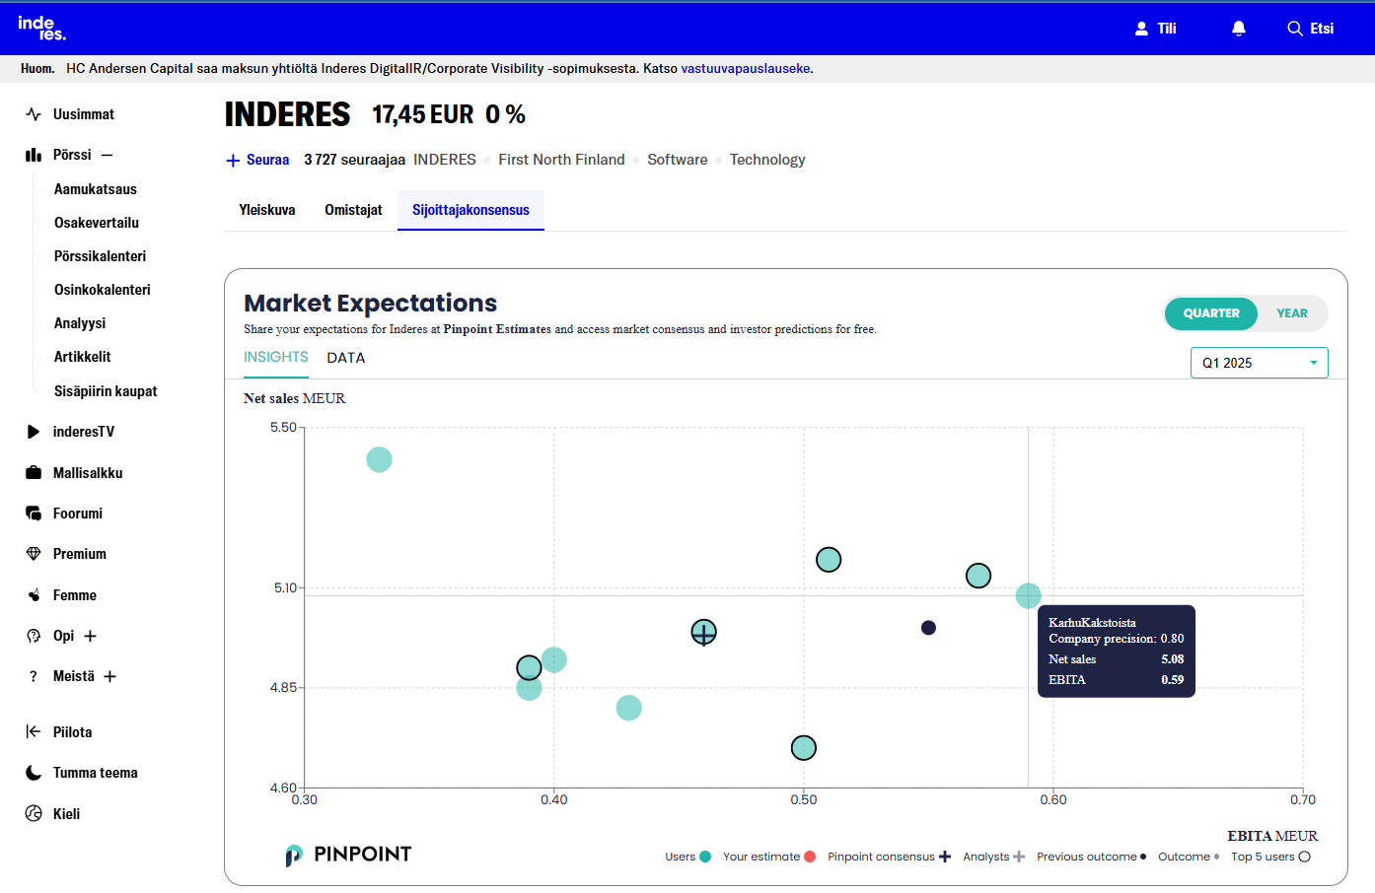The height and width of the screenshot is (893, 1375).
Task: Expand the Meistä menu section
Action: click(110, 676)
